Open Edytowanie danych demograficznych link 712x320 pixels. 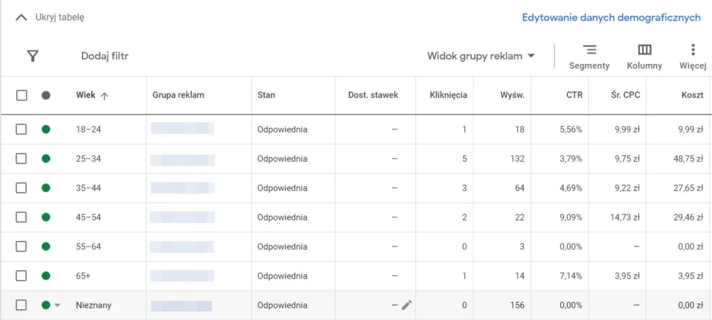[x=611, y=17]
